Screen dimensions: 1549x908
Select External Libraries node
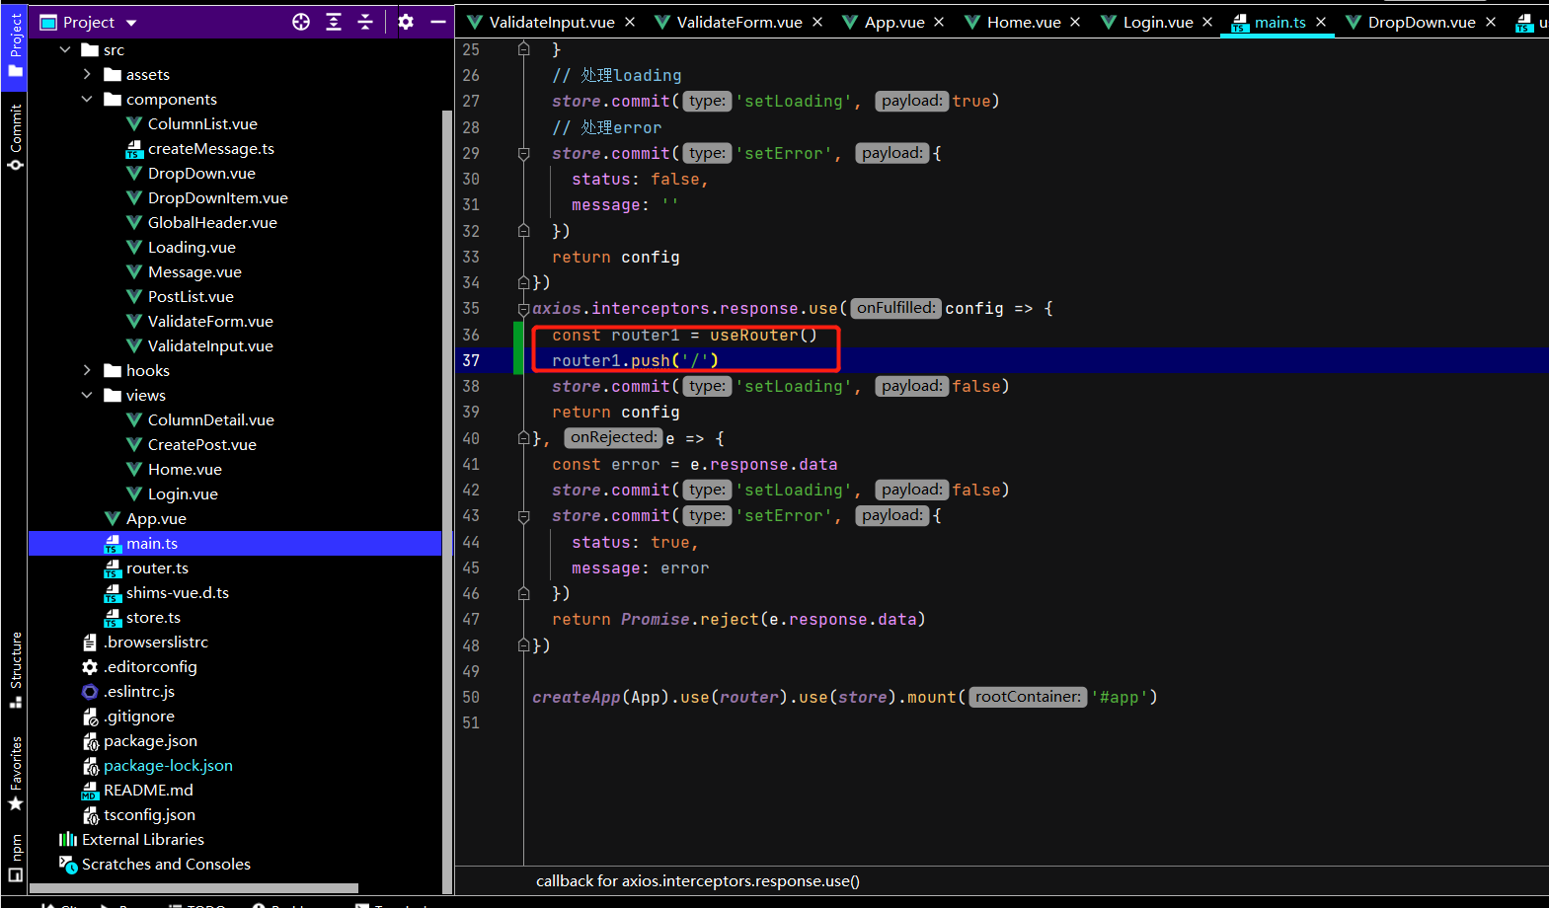tap(143, 839)
